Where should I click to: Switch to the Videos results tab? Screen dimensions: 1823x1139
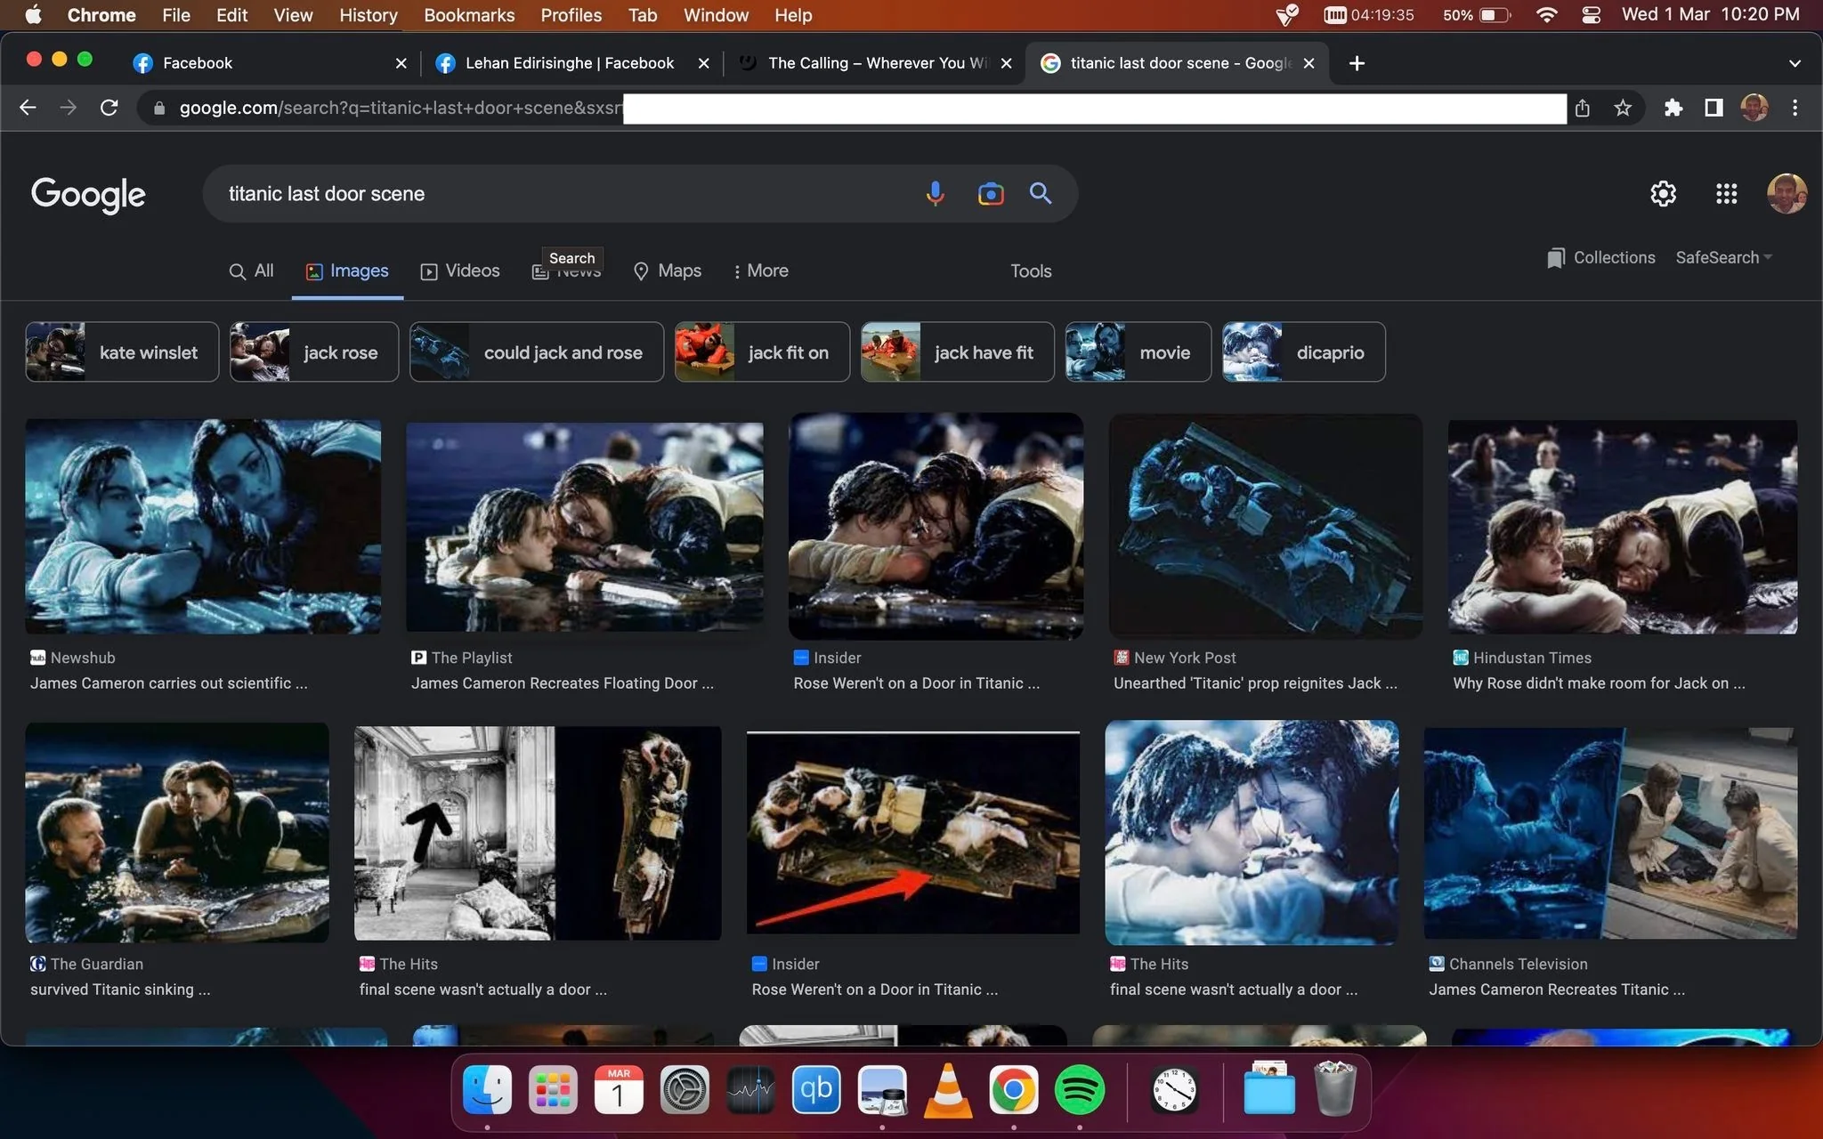(x=460, y=271)
